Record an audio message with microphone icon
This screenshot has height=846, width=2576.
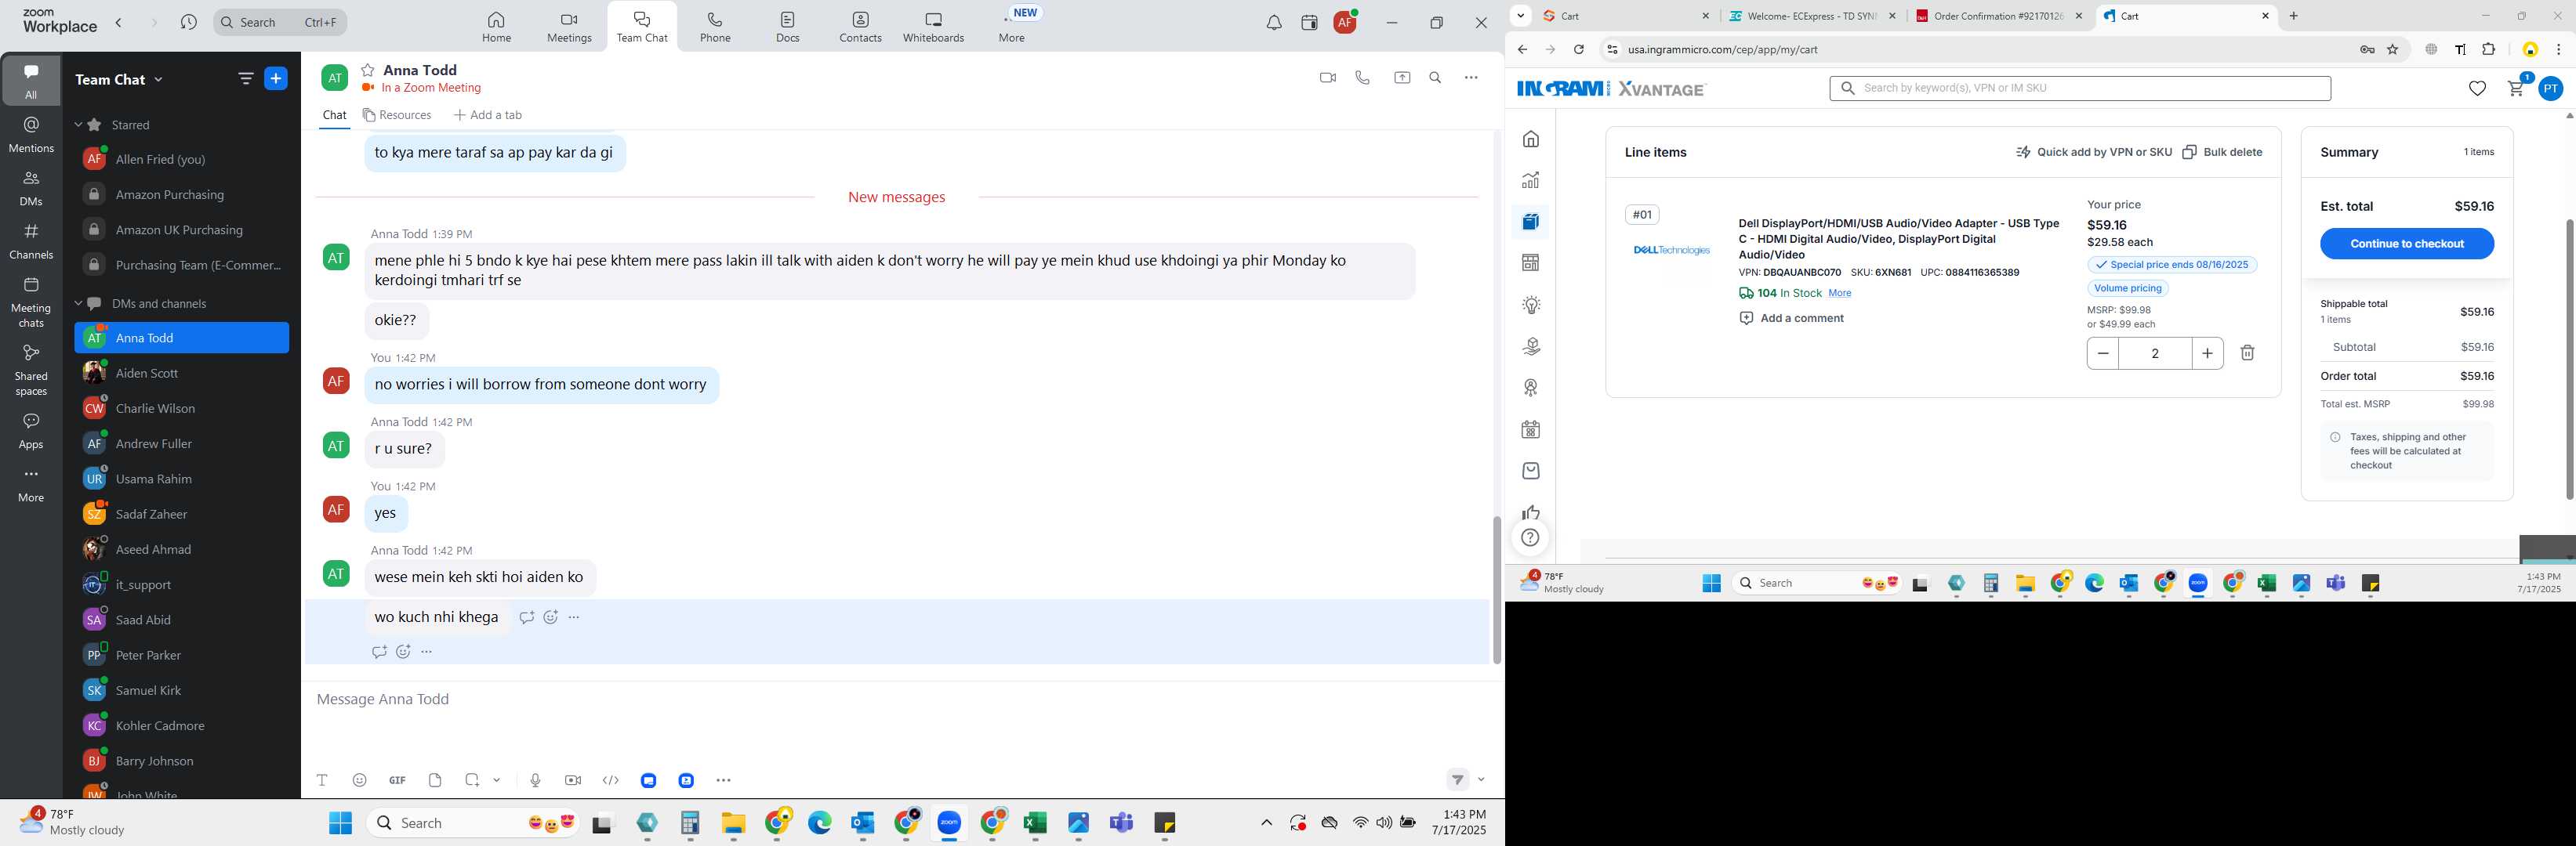535,780
